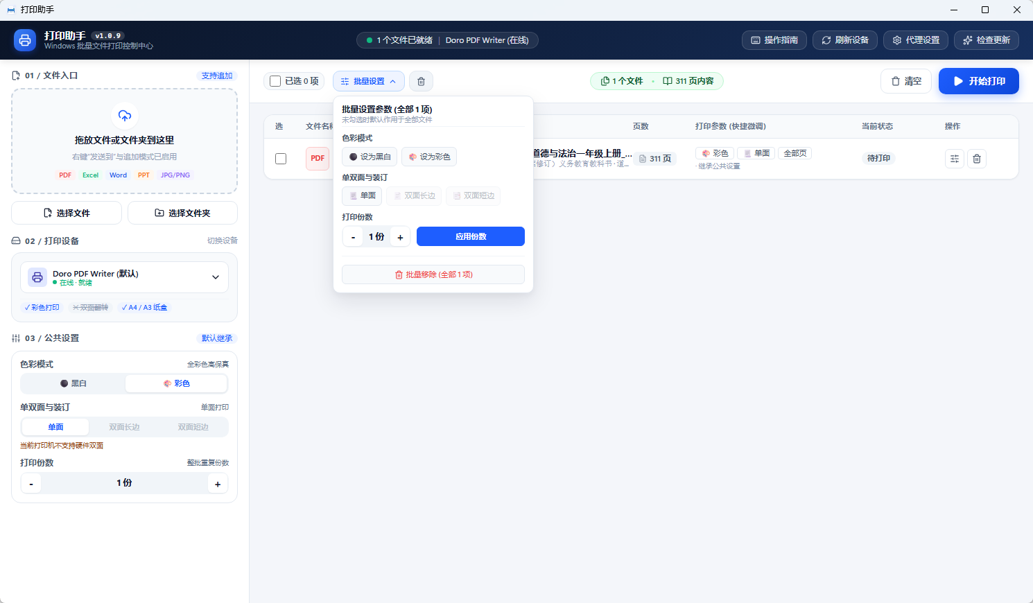1033x603 pixels.
Task: Open 操作指南 from the header
Action: pos(774,40)
